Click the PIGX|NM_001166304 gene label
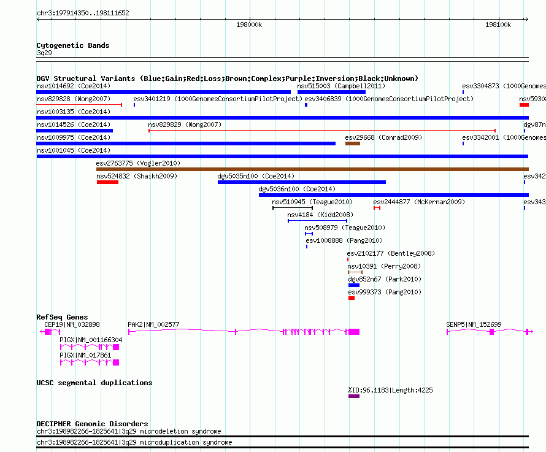The height and width of the screenshot is (452, 546). 91,340
